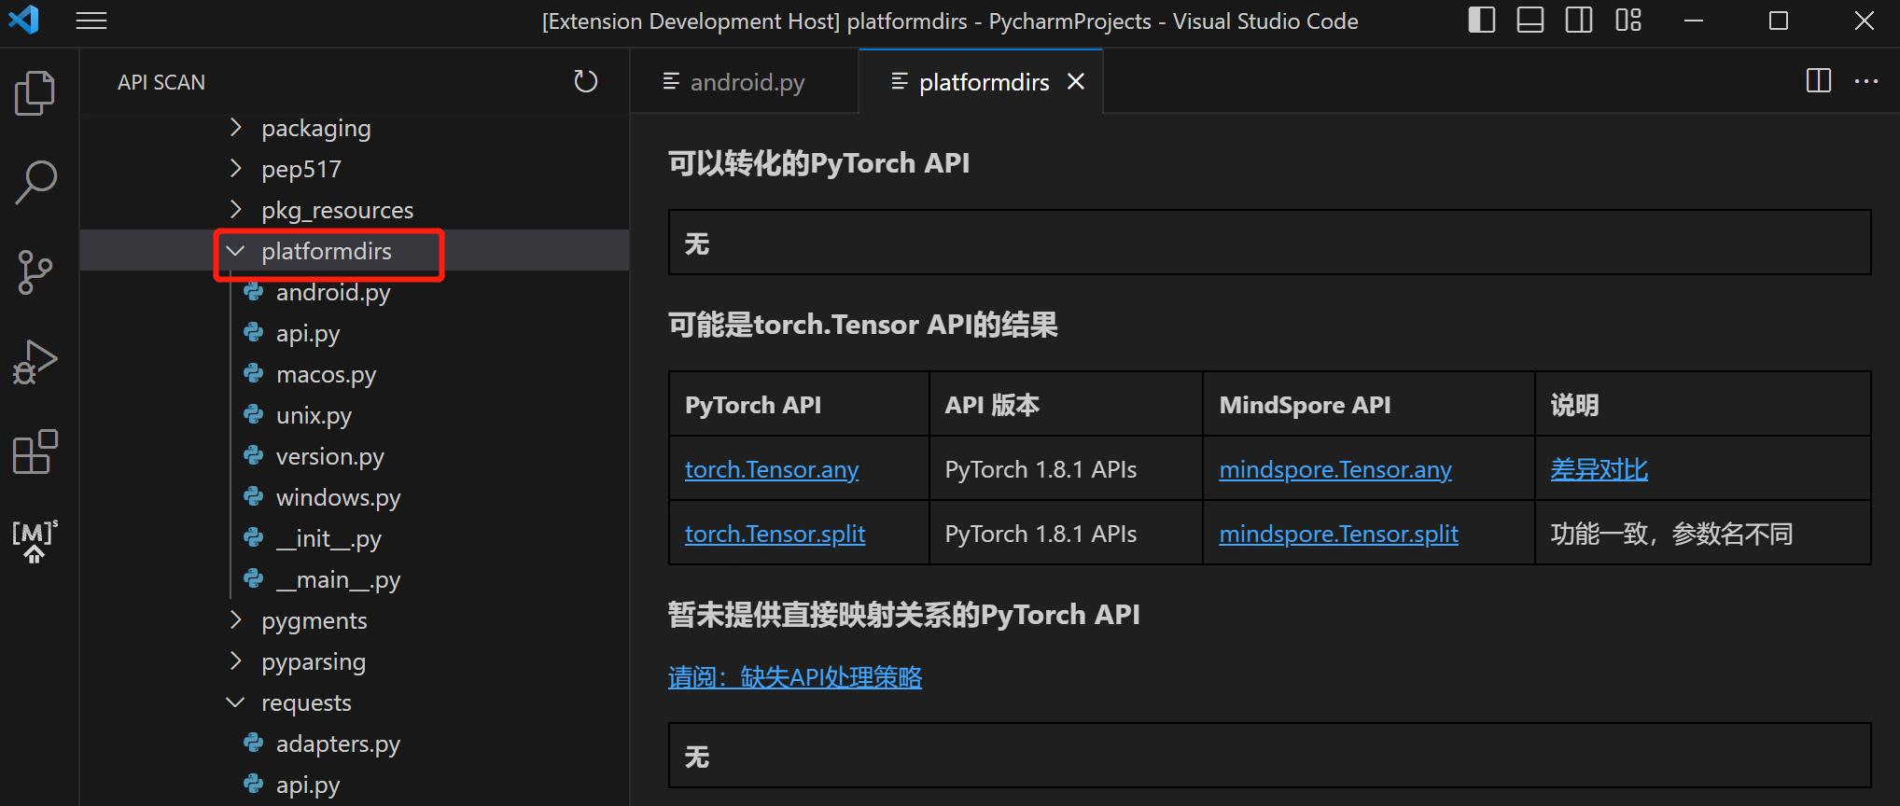Open editor More Actions ellipsis menu
This screenshot has height=806, width=1900.
[1865, 82]
